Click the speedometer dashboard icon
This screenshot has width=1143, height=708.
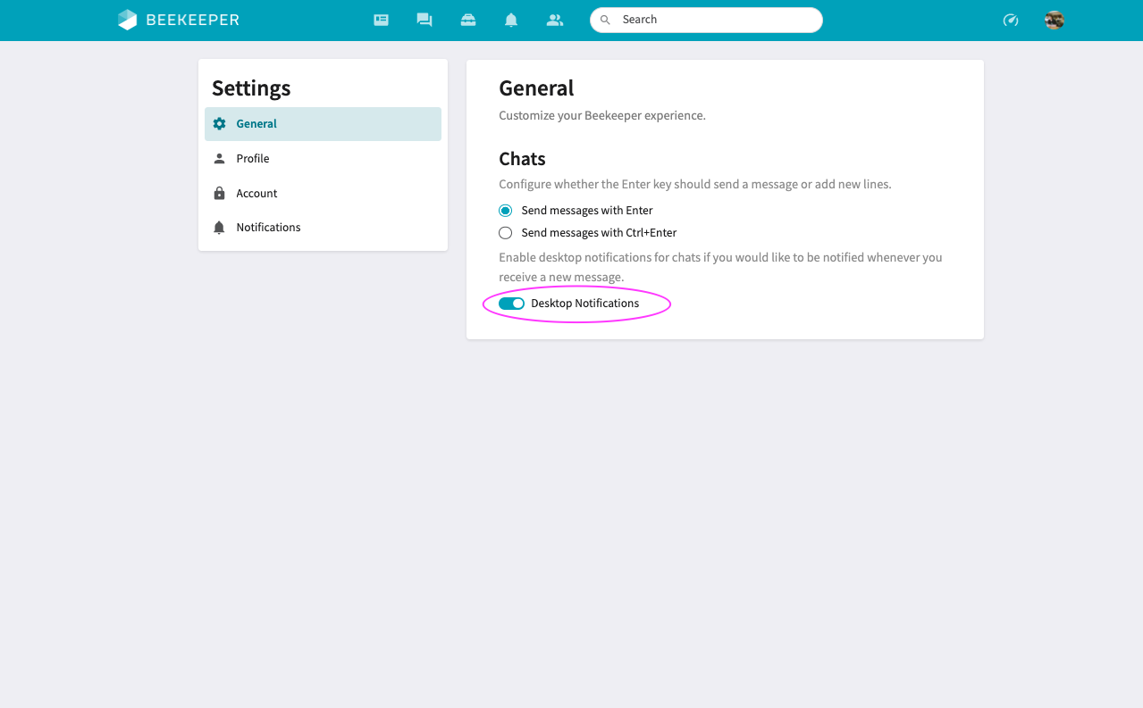tap(1011, 20)
